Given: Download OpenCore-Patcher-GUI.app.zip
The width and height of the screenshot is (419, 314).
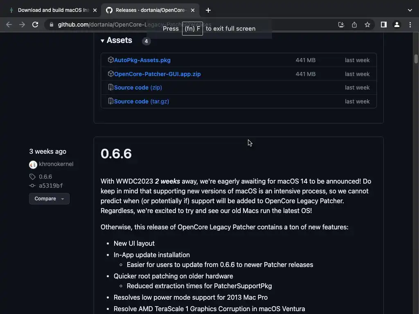Looking at the screenshot, I should click(x=158, y=74).
